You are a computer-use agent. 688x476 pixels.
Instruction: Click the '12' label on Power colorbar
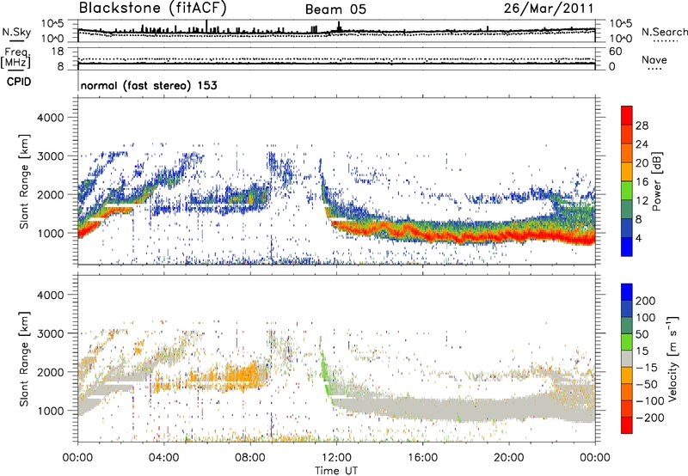tap(642, 201)
